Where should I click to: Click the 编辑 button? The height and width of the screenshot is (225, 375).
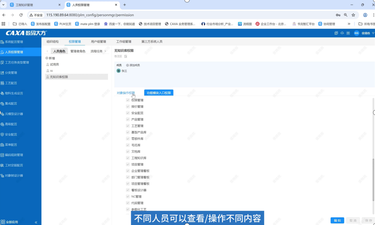[x=337, y=220]
